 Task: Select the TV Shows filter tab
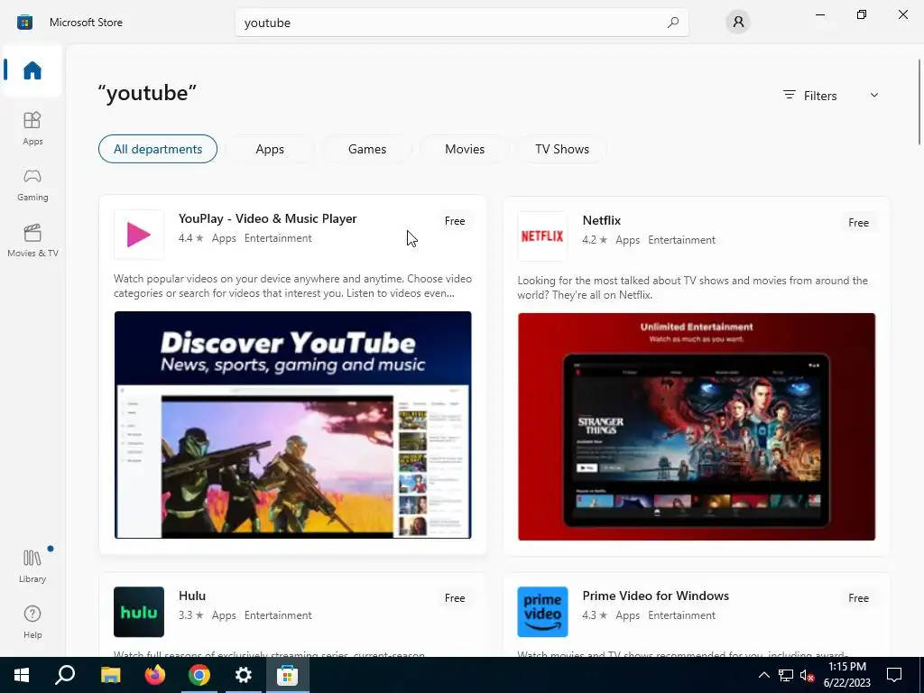pyautogui.click(x=562, y=149)
